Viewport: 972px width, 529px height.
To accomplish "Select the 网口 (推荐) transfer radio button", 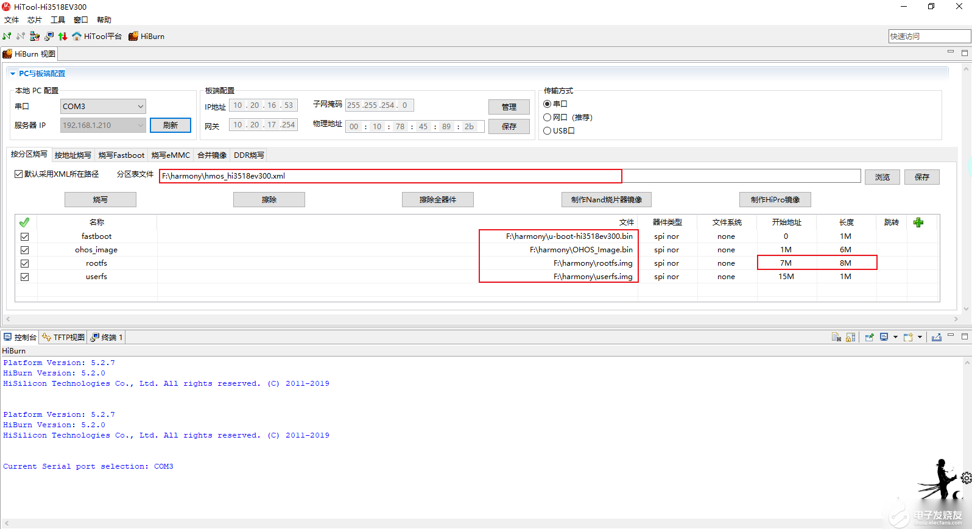I will point(548,118).
